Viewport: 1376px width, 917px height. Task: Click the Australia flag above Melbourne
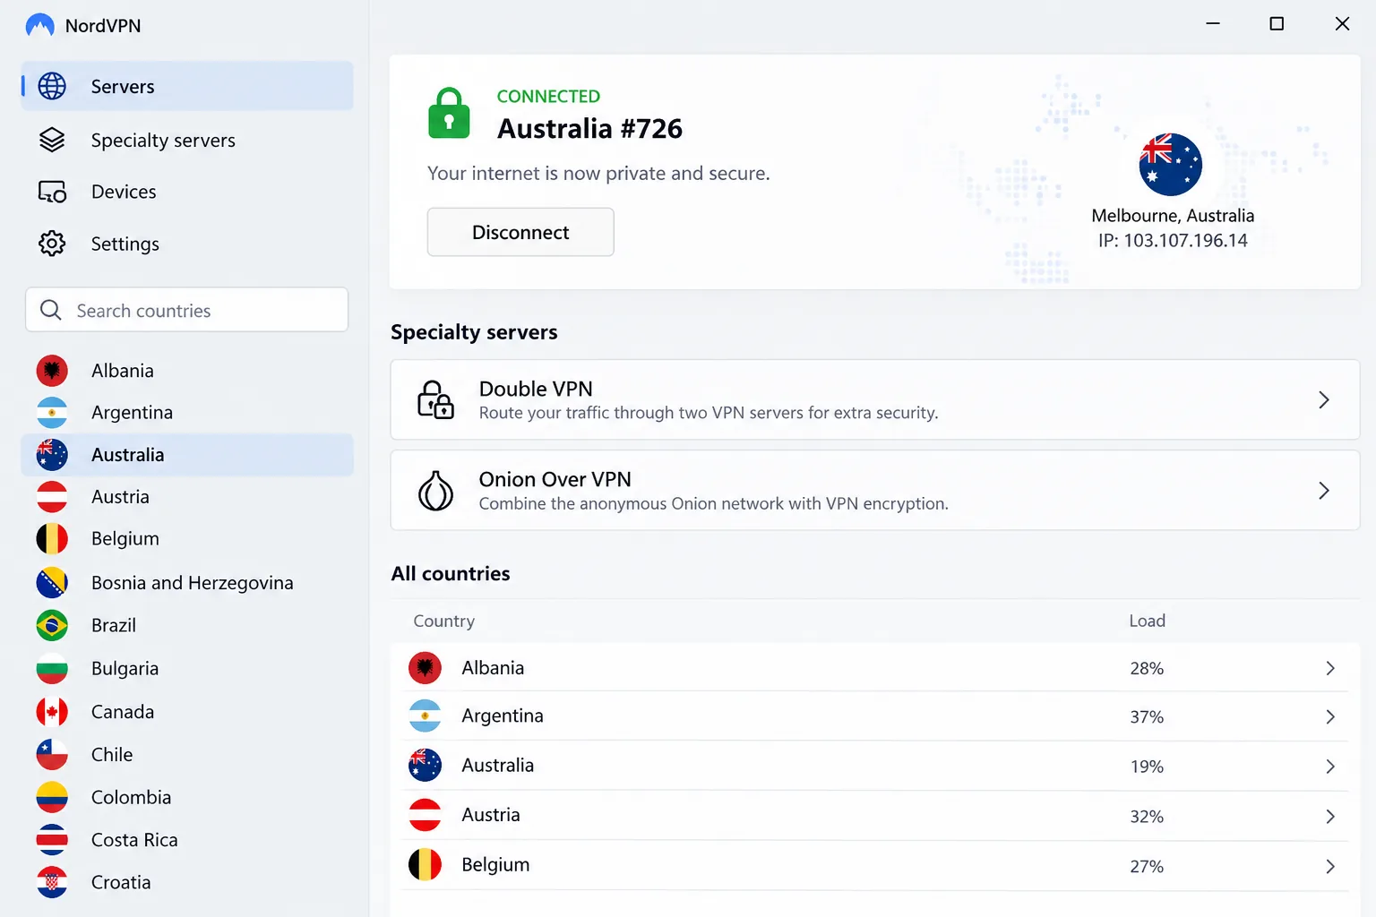pyautogui.click(x=1170, y=165)
